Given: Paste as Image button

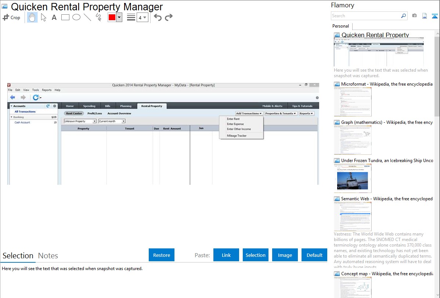Looking at the screenshot, I should click(285, 255).
